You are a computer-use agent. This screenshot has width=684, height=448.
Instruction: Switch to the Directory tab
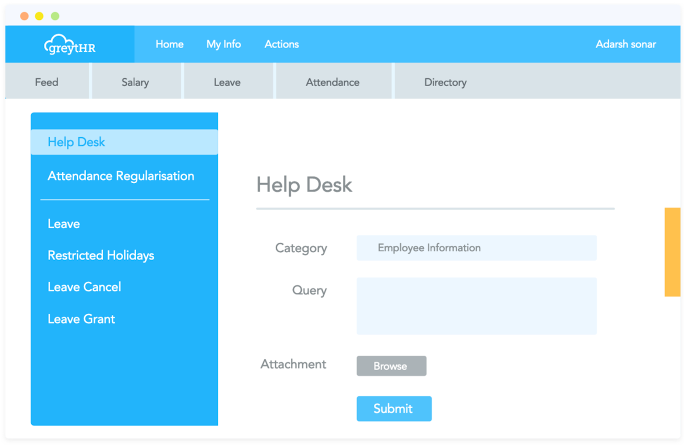(445, 82)
